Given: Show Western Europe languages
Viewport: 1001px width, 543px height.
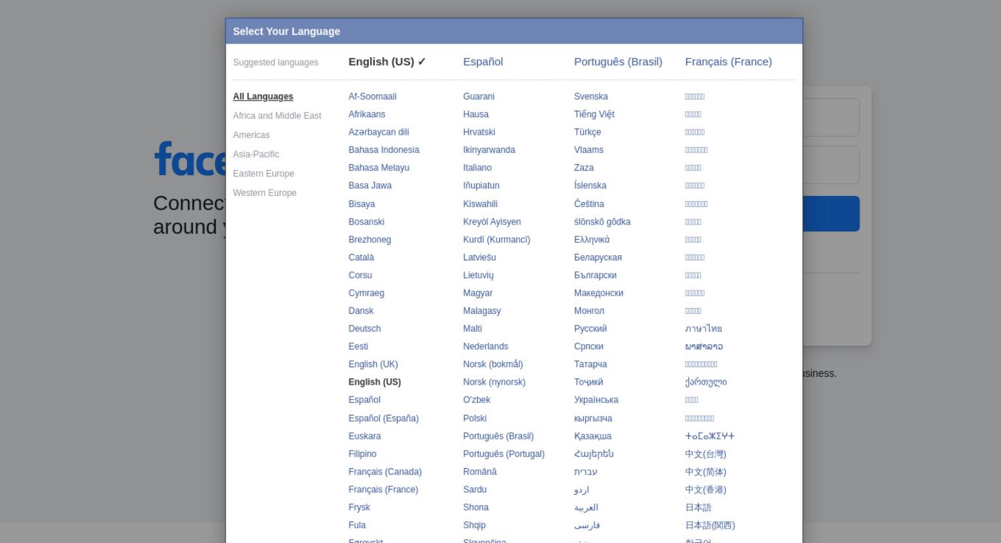Looking at the screenshot, I should [265, 193].
